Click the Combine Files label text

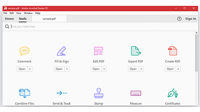click(24, 104)
